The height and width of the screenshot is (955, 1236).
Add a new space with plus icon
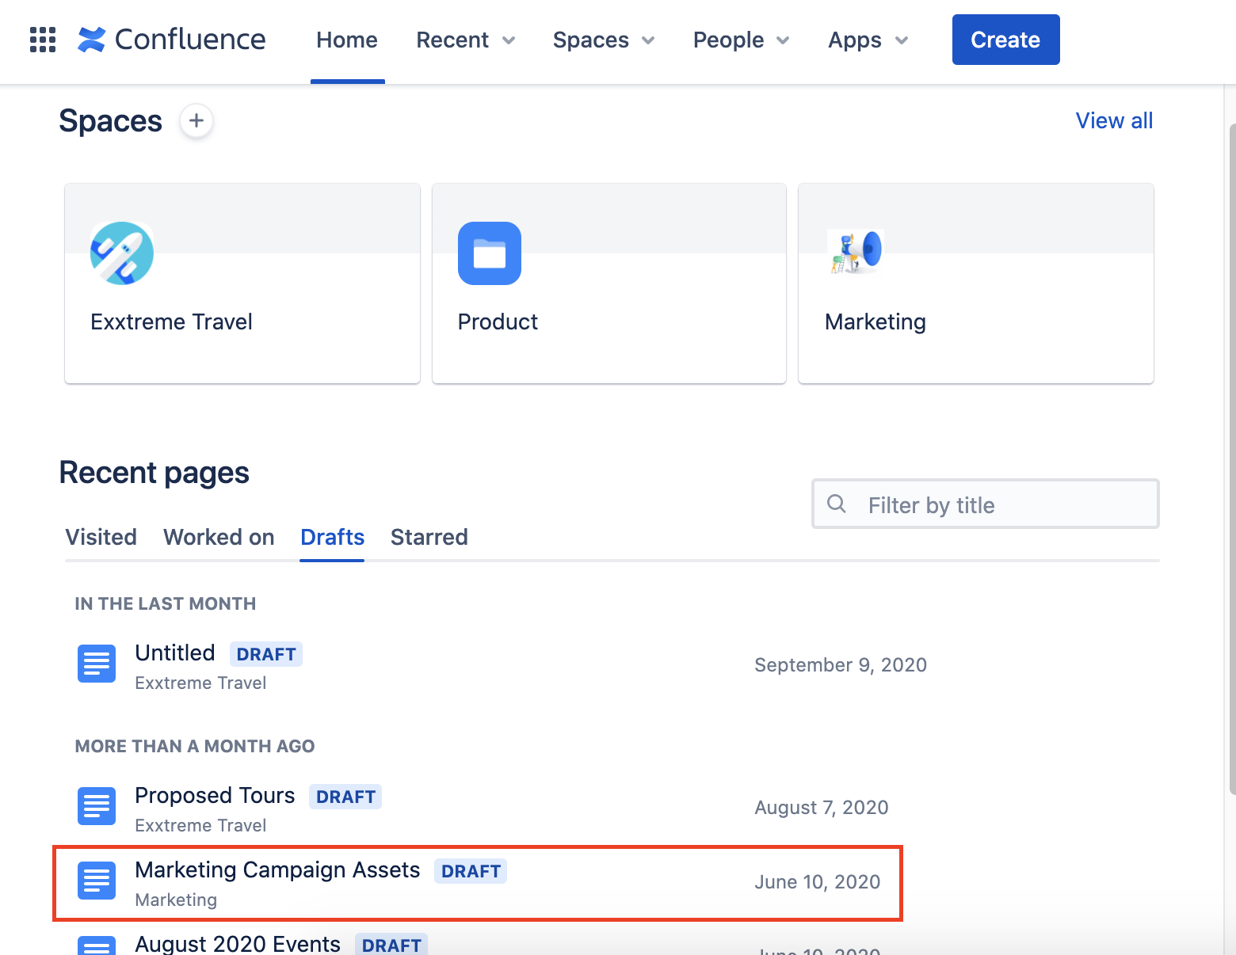tap(196, 121)
